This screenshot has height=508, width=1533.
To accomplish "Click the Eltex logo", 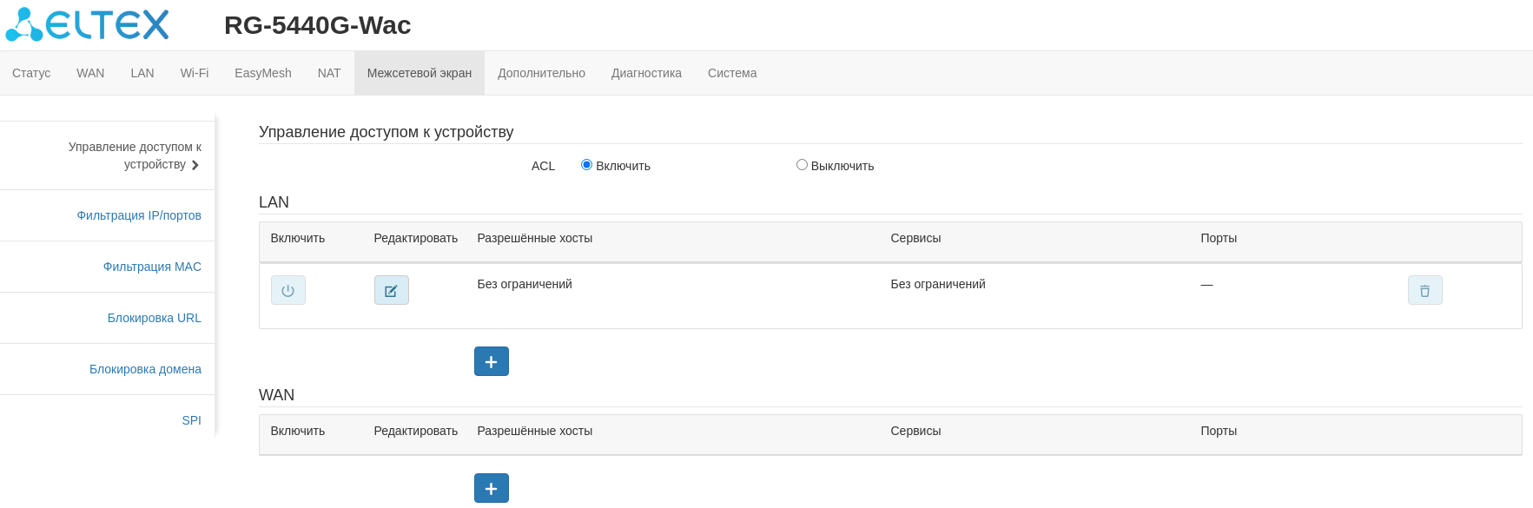I will click(88, 24).
